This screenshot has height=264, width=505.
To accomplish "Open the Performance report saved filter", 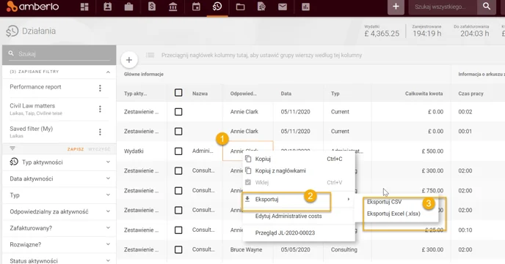I will pos(35,87).
